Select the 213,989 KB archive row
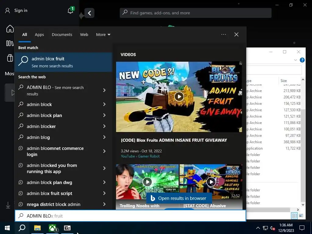The width and height of the screenshot is (312, 234). (x=274, y=91)
